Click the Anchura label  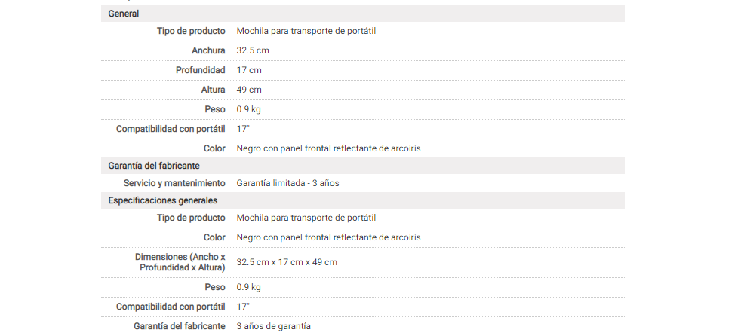tap(208, 50)
